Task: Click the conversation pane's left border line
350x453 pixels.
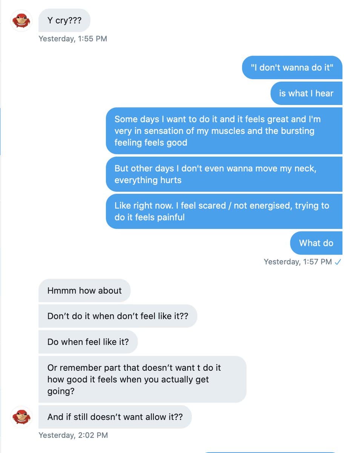Action: [0, 226]
